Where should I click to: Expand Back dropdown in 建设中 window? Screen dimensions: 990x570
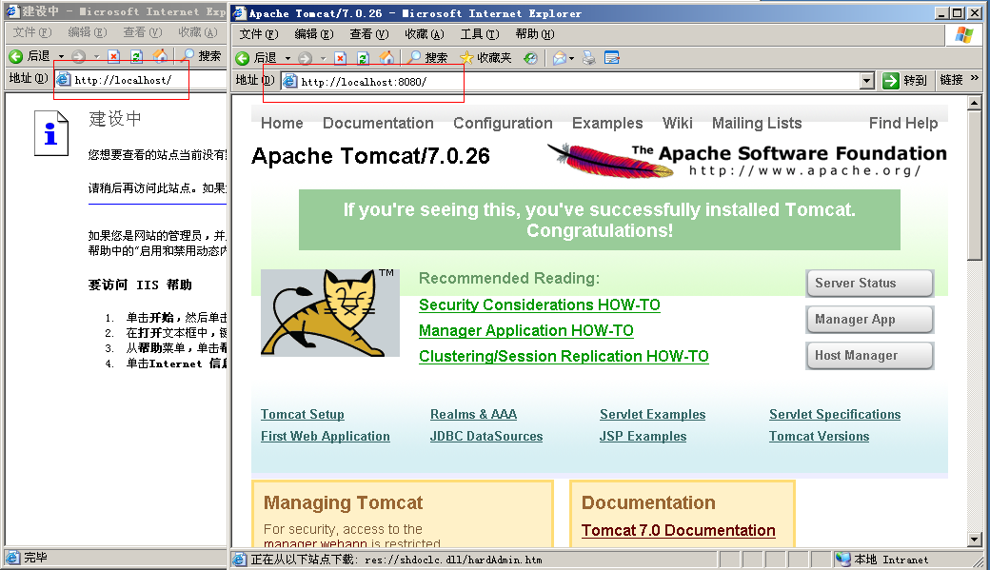click(61, 57)
